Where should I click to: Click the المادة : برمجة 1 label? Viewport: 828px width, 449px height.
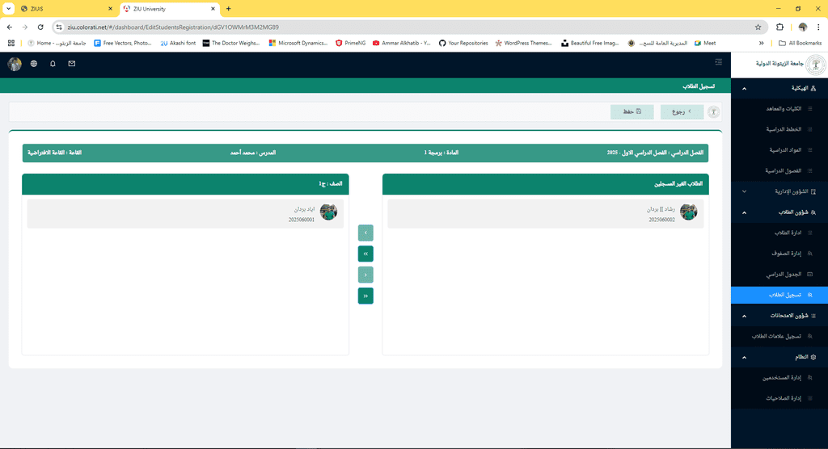(441, 153)
